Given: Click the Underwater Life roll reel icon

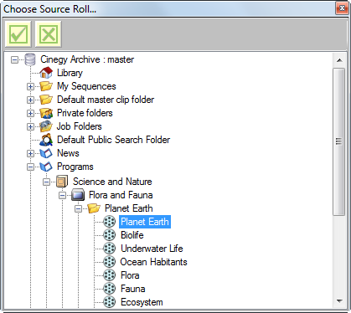Looking at the screenshot, I should 109,249.
